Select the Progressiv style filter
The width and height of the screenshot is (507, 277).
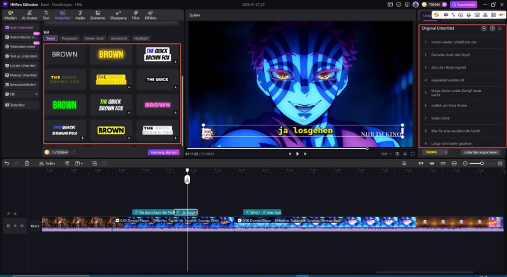(69, 38)
